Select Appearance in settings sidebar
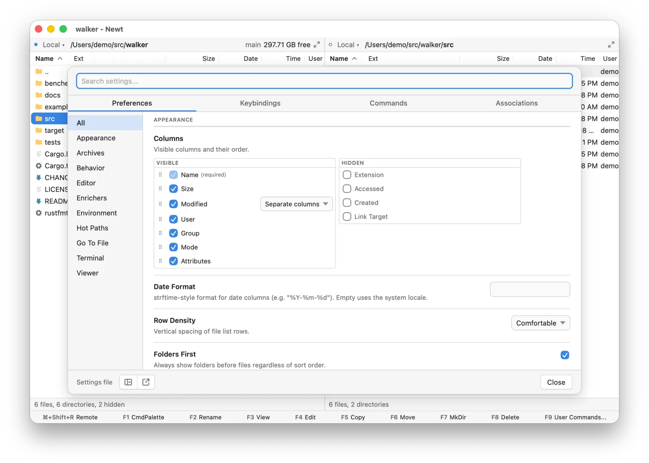649x463 pixels. pyautogui.click(x=105, y=138)
